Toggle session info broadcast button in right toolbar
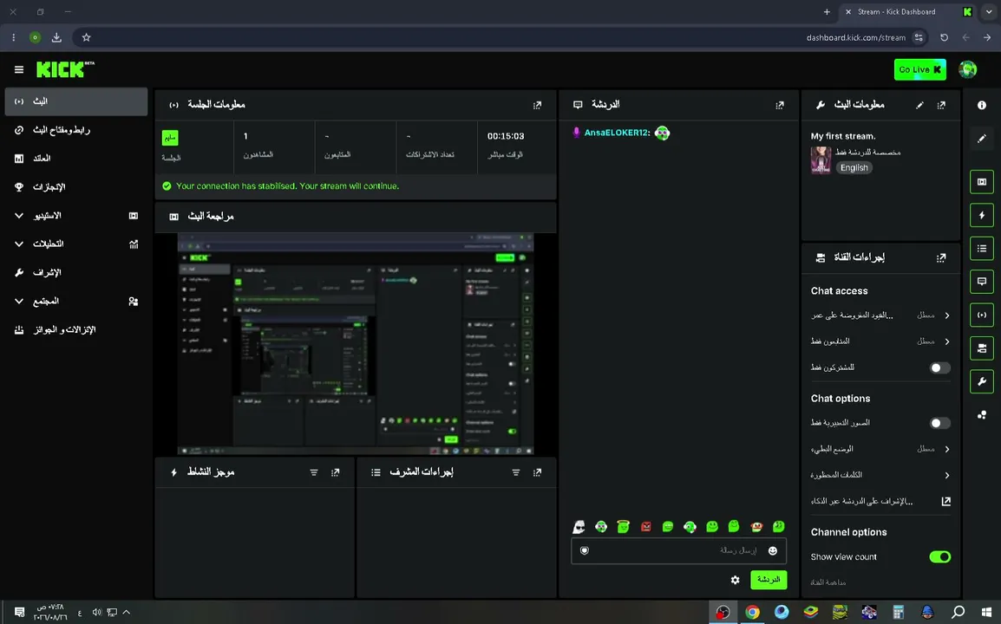This screenshot has height=624, width=1001. click(982, 315)
